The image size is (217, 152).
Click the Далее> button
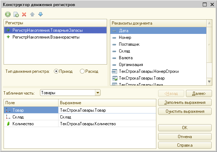(x=199, y=93)
